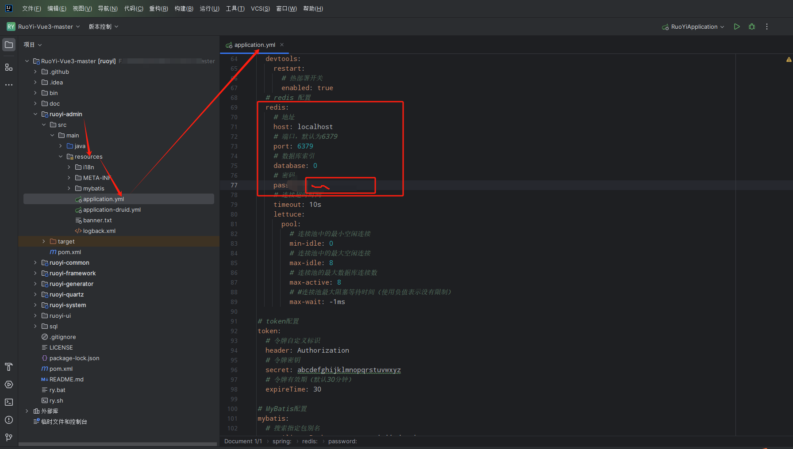The height and width of the screenshot is (449, 793).
Task: Click expireTime: 30 line
Action: 293,389
